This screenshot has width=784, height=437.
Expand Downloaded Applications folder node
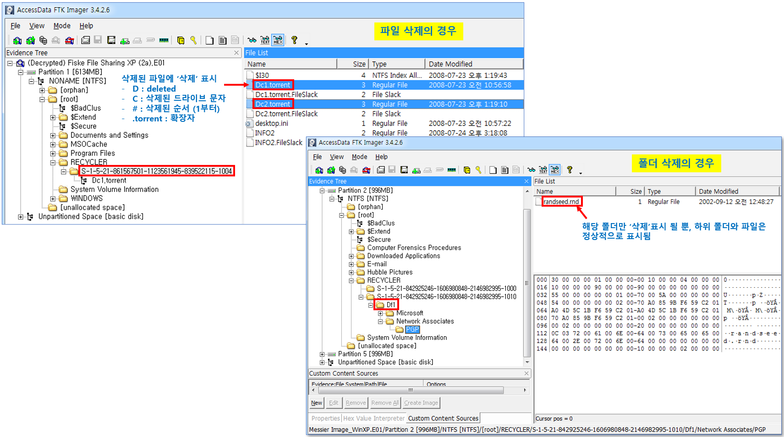pos(351,256)
